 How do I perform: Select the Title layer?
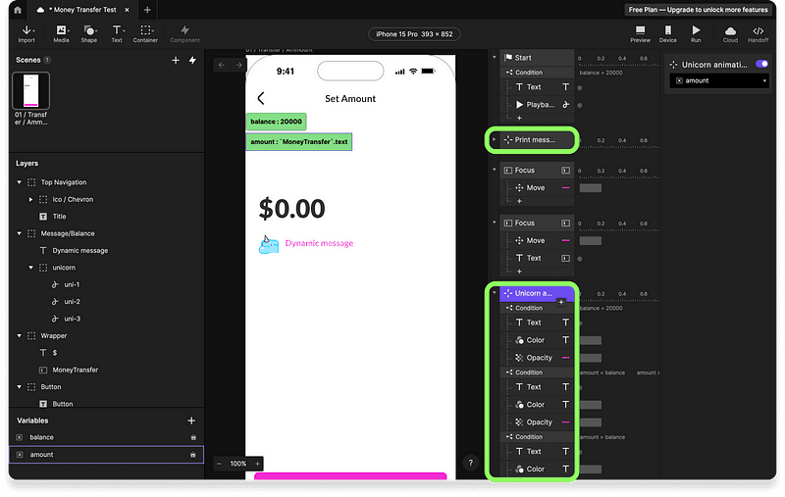click(59, 217)
